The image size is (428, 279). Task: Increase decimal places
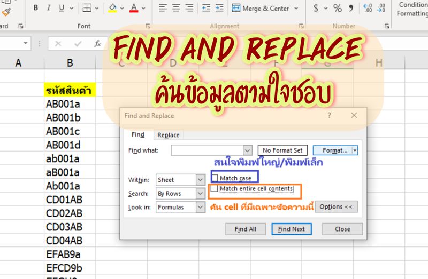[x=368, y=8]
